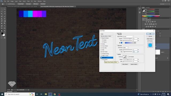Open the Blend Mode dropdown

(128, 37)
